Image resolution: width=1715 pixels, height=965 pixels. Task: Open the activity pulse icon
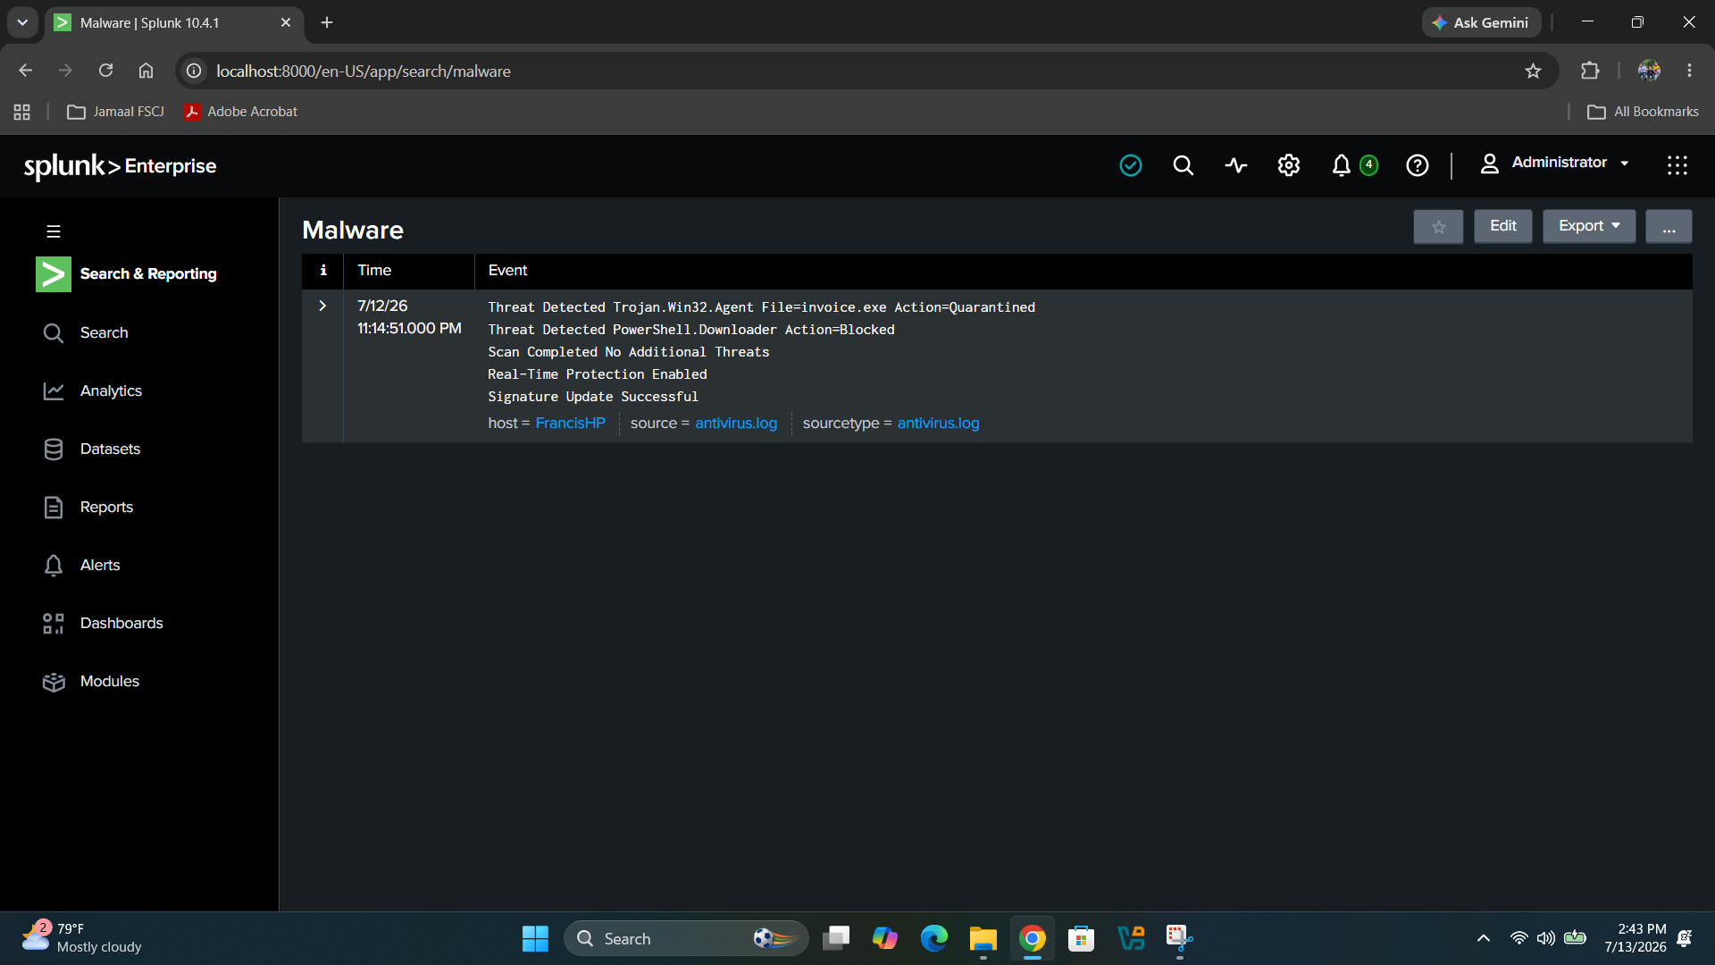(x=1236, y=165)
